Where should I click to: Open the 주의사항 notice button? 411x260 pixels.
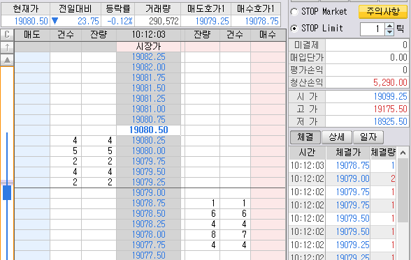pos(383,12)
